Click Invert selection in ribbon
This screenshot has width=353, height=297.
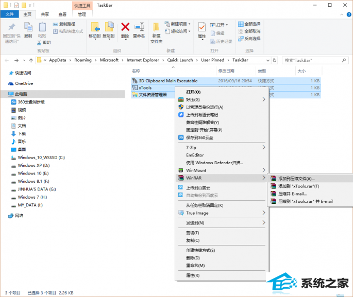(x=249, y=39)
